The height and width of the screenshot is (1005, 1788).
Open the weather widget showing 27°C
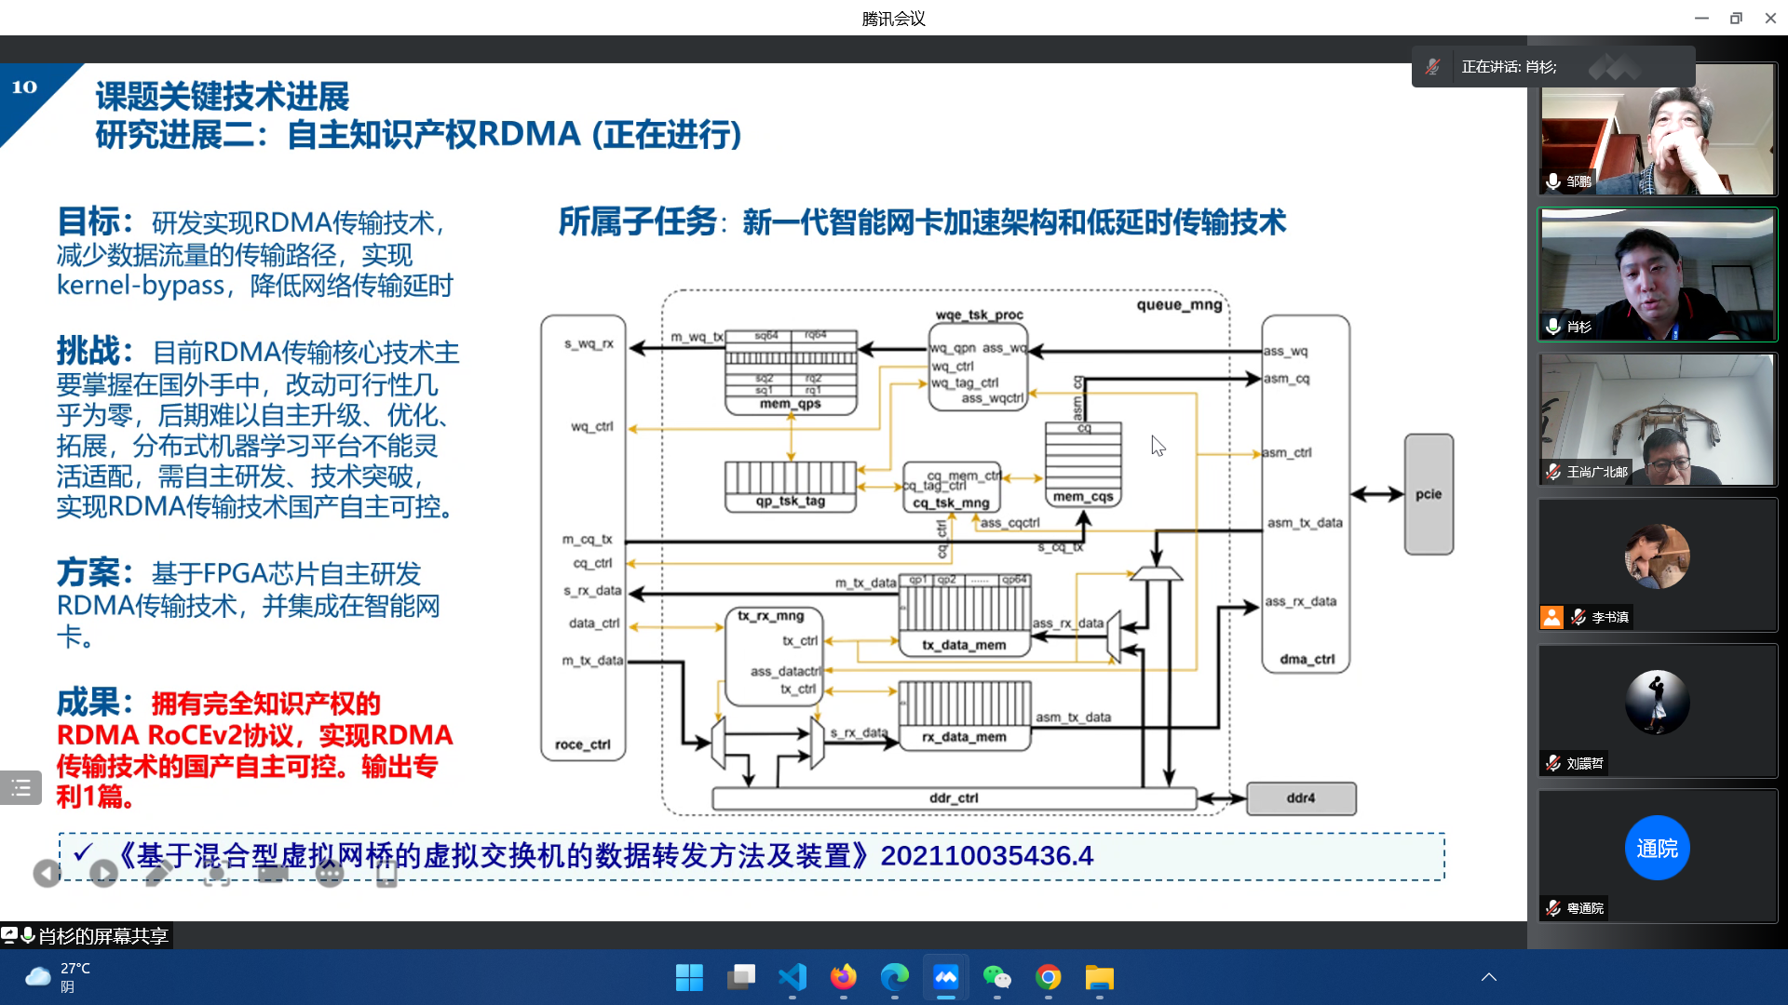click(x=58, y=977)
